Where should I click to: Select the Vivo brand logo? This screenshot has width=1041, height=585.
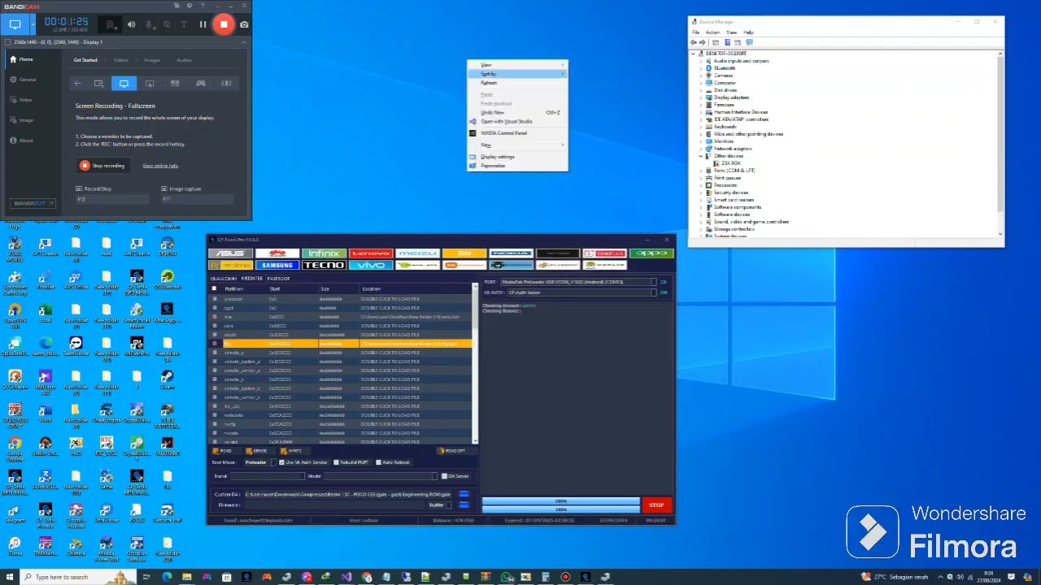pyautogui.click(x=371, y=266)
